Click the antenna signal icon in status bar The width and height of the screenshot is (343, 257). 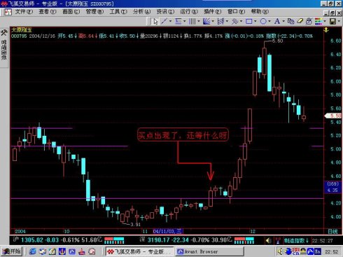click(x=278, y=240)
